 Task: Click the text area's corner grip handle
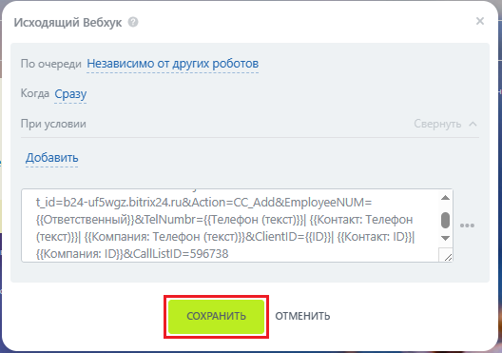pyautogui.click(x=448, y=257)
